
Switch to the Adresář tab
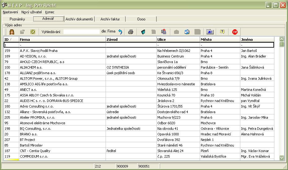point(48,19)
